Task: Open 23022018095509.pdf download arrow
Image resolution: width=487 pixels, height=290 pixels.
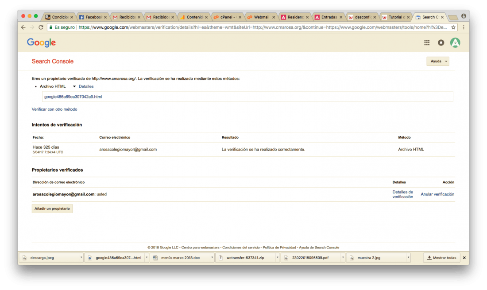Action: pyautogui.click(x=343, y=257)
